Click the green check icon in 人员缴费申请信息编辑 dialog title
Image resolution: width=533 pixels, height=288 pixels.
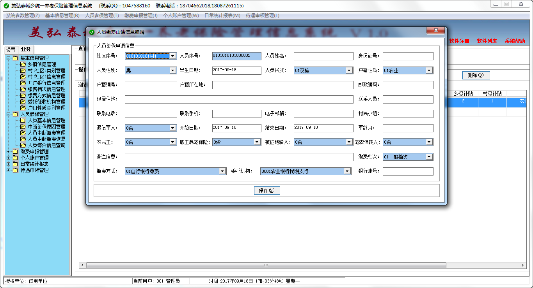92,32
